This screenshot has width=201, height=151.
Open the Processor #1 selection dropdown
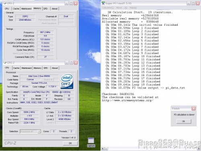(x=30, y=131)
